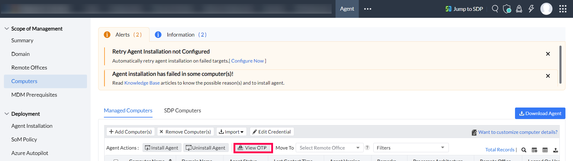Click the alerts panel vertical scrollbar
Viewport: 573px width, 161px height.
560,65
